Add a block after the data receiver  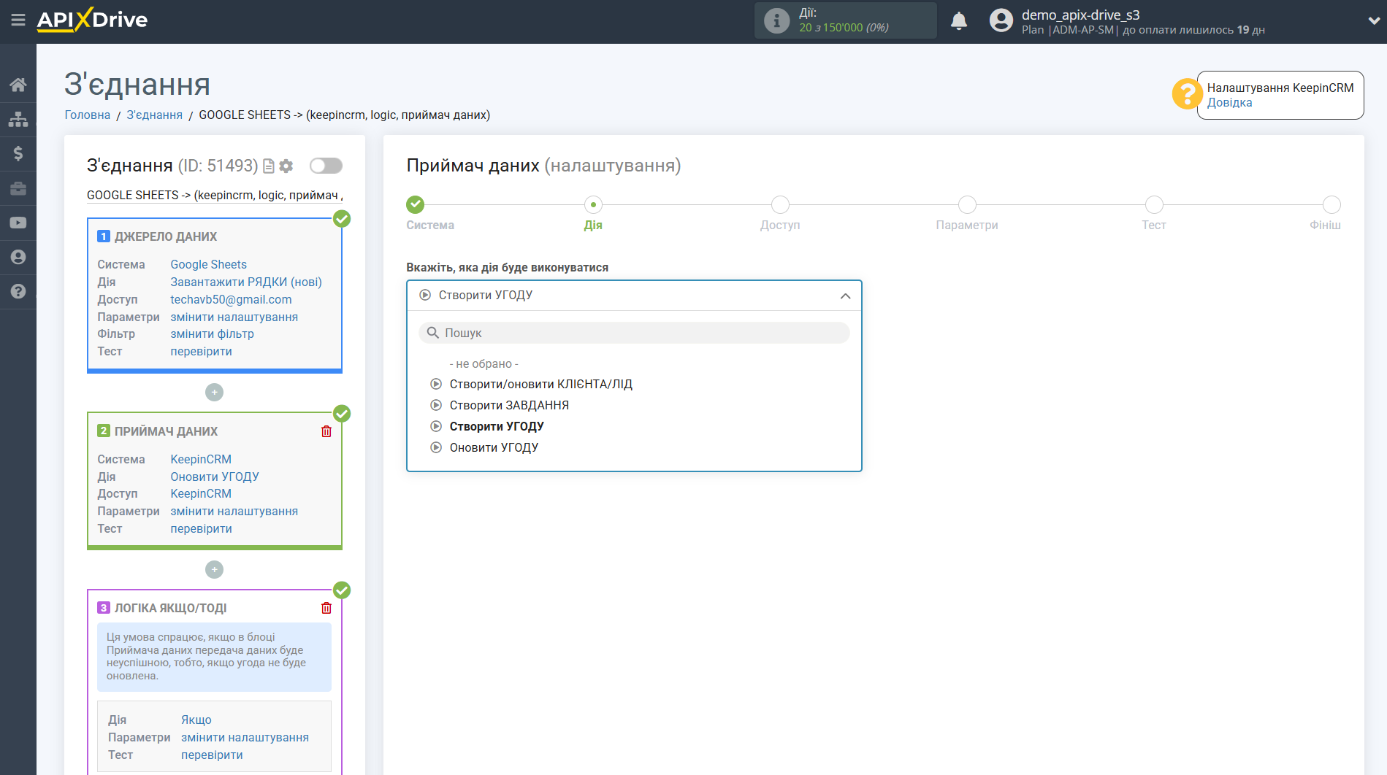[214, 569]
